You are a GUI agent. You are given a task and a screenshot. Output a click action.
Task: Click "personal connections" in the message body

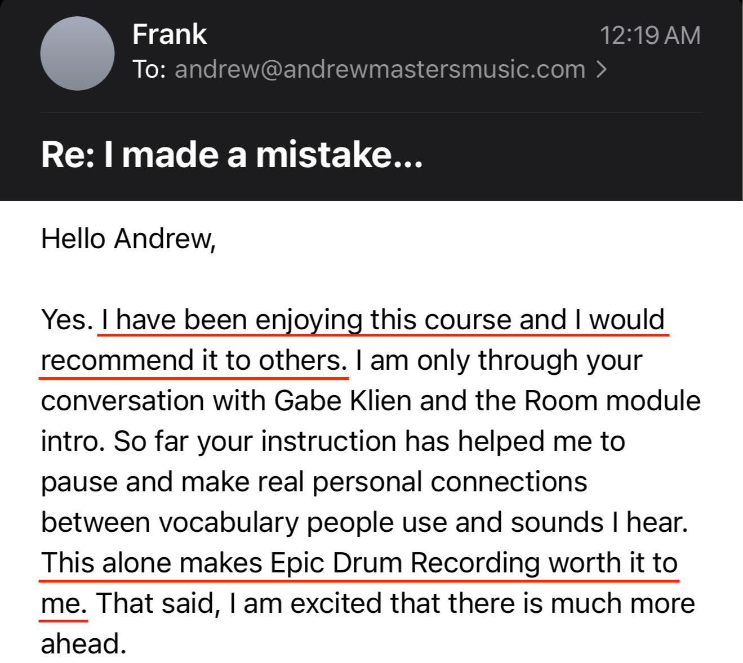tap(450, 482)
